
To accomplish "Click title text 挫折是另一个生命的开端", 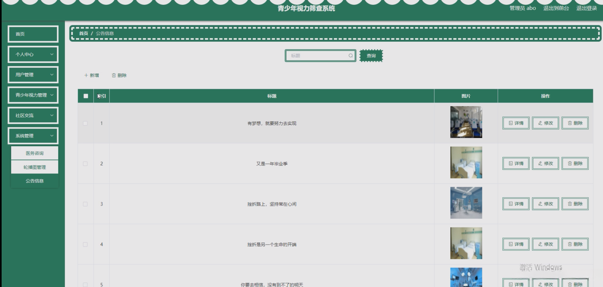I will pyautogui.click(x=272, y=245).
